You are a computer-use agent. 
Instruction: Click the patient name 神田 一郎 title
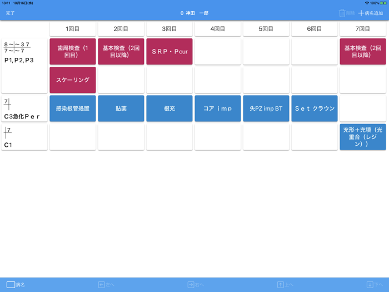pos(194,13)
